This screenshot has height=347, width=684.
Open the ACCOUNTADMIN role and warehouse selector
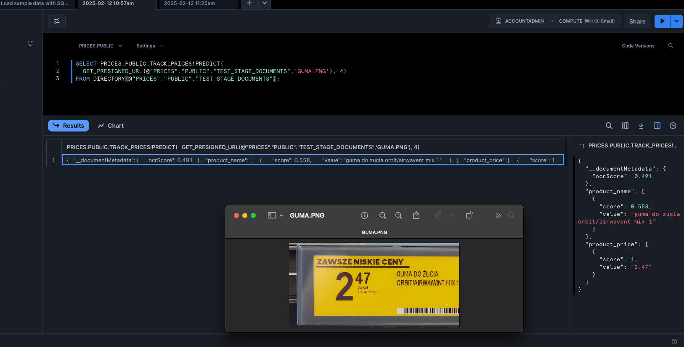pos(555,21)
